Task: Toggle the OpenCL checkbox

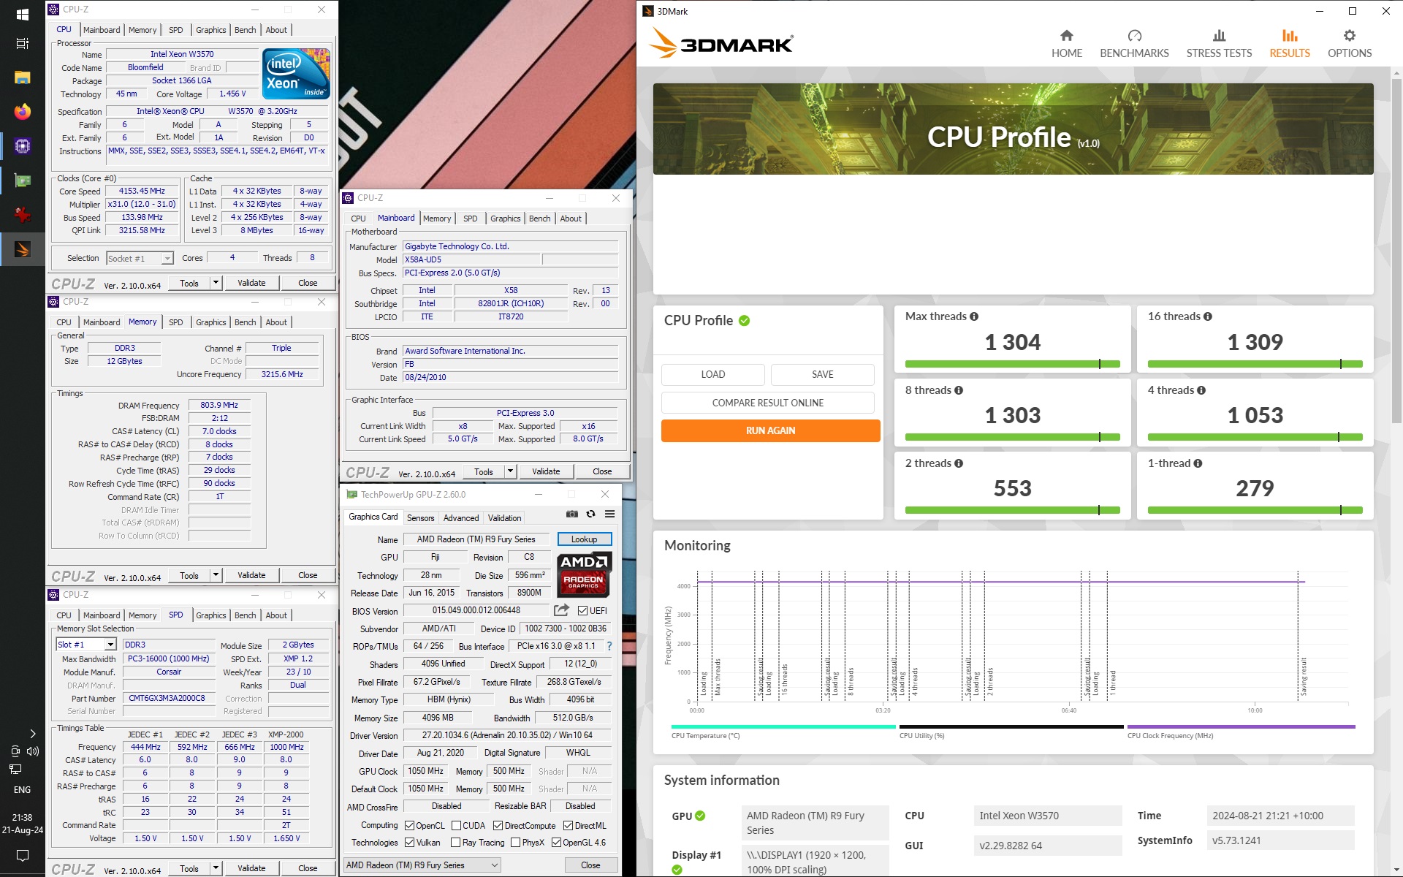Action: coord(409,826)
